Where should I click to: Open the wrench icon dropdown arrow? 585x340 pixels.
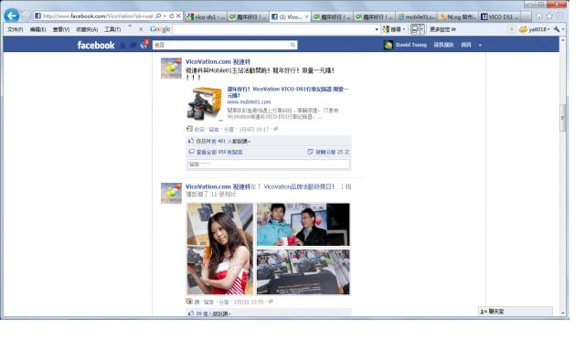(x=563, y=29)
